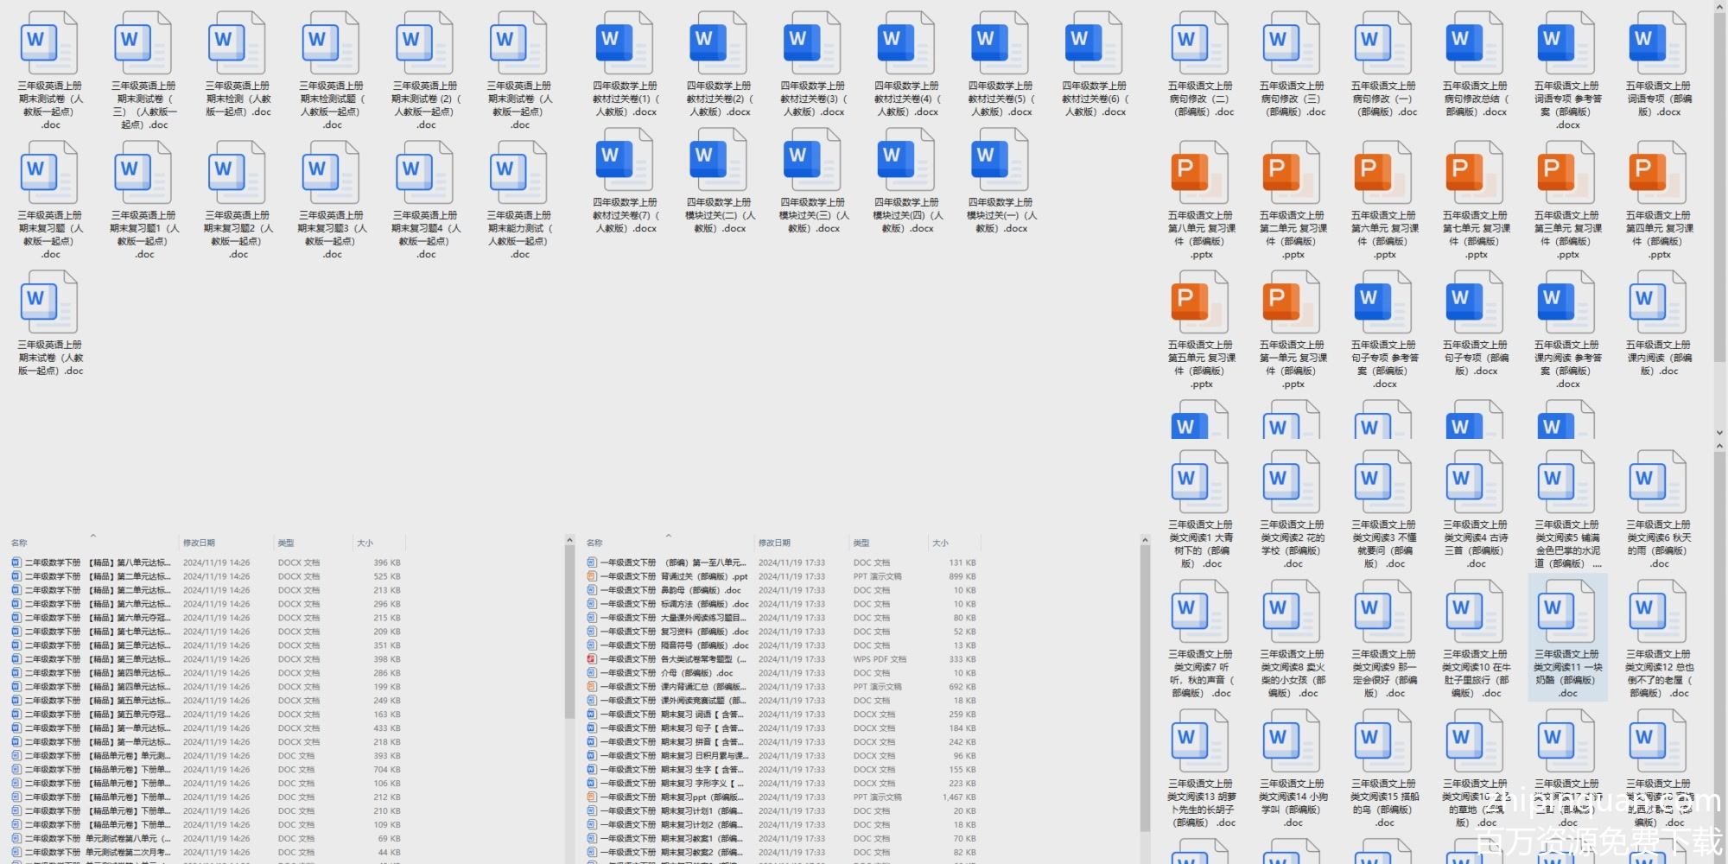Open 一年级语文下册 背诵过关 ppt in list
This screenshot has height=864, width=1728.
(x=674, y=576)
